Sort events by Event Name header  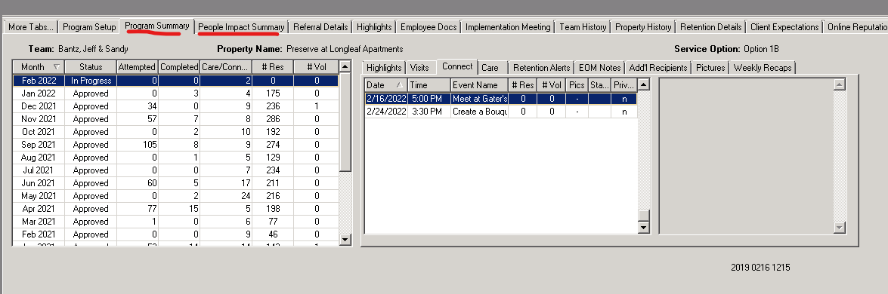click(x=479, y=84)
